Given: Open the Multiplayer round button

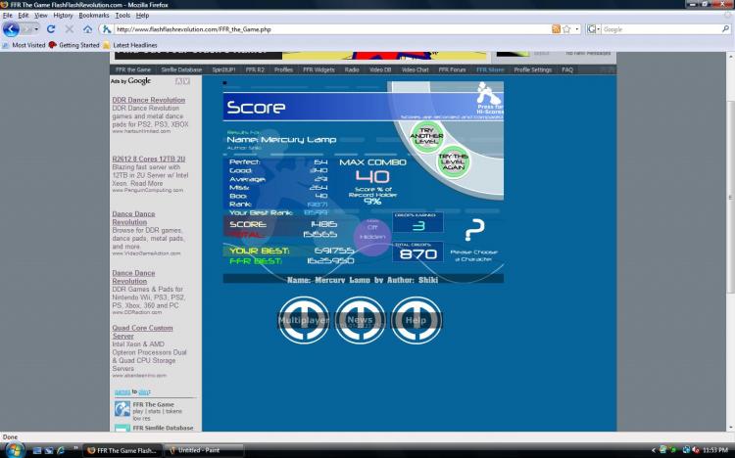Looking at the screenshot, I should 303,320.
